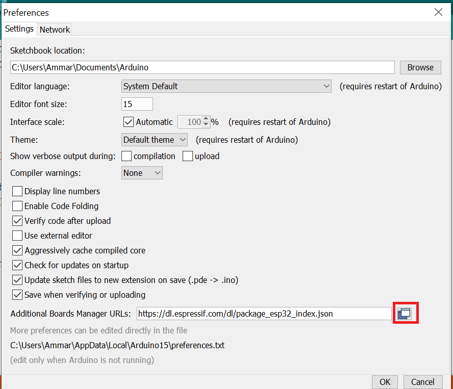The image size is (453, 389).
Task: Enable Code Folding checkbox
Action: (17, 206)
